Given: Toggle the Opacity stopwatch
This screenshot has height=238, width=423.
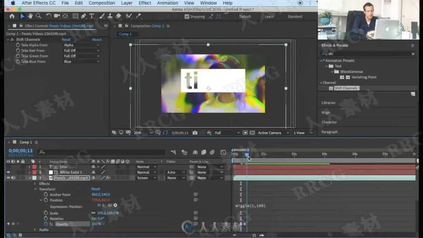Looking at the screenshot, I should pyautogui.click(x=45, y=224).
